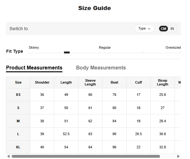Select the XS size row header
Viewport: 190px width, 159px height.
(18, 95)
